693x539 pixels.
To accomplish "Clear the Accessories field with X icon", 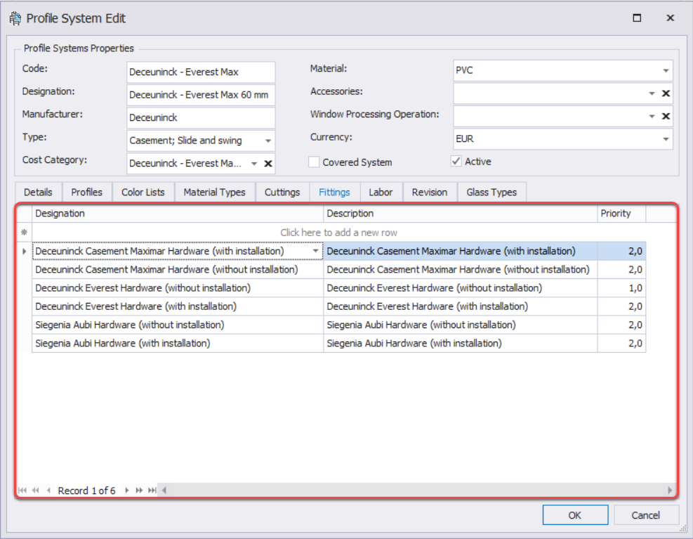I will pyautogui.click(x=666, y=93).
